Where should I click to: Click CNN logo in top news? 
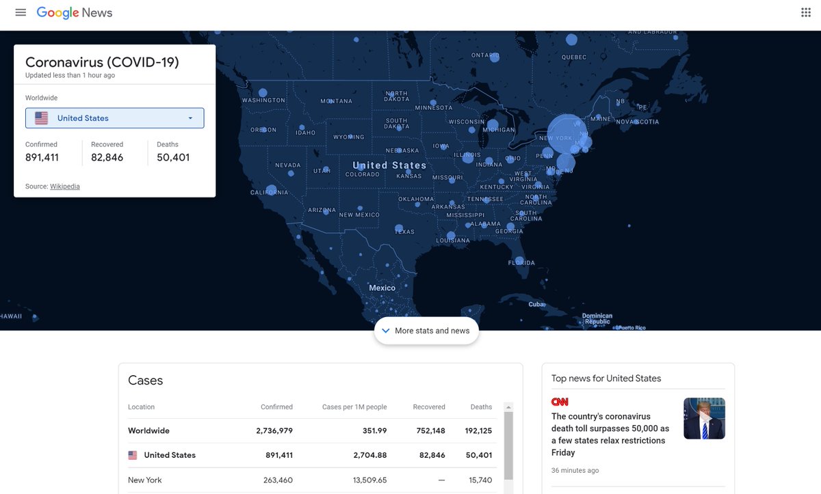560,402
